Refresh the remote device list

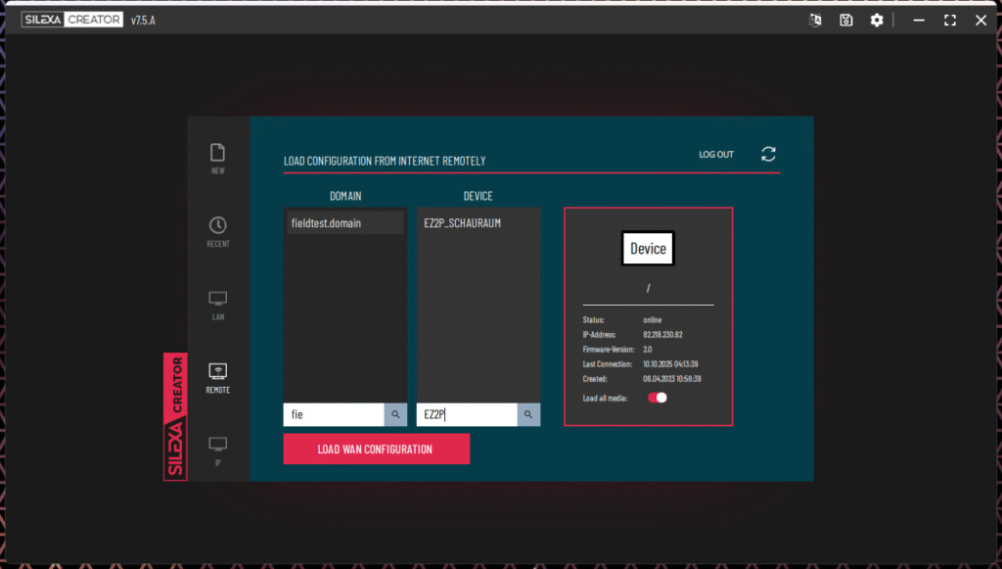point(768,154)
